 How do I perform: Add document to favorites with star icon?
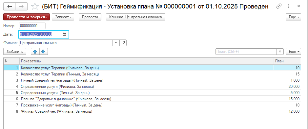(x=35, y=7)
